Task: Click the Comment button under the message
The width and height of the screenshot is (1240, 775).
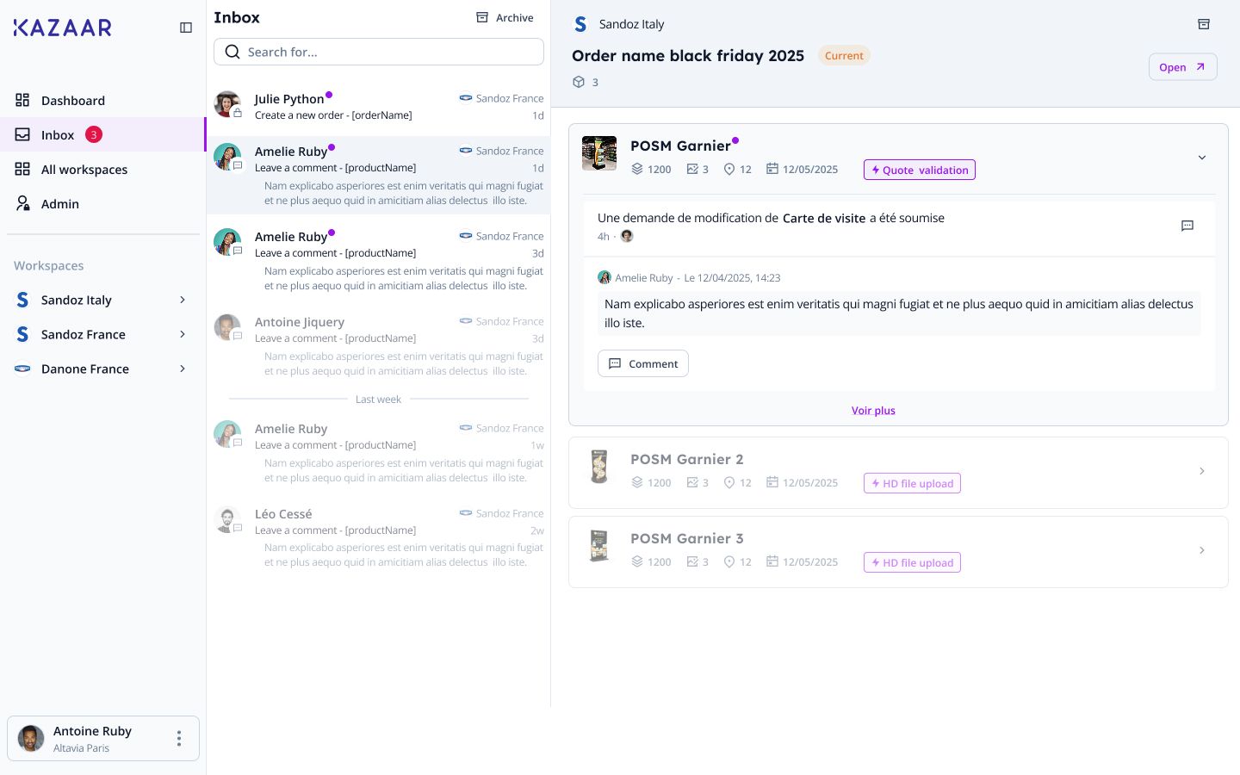Action: tap(643, 363)
